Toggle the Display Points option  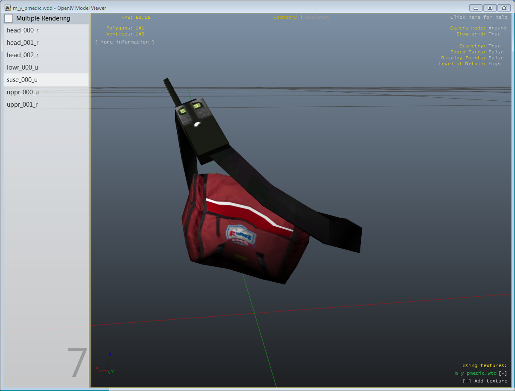[x=496, y=58]
